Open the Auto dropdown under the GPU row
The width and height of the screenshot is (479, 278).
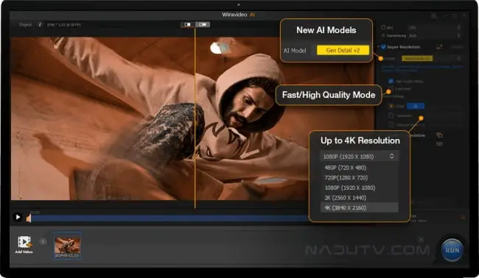click(x=434, y=35)
